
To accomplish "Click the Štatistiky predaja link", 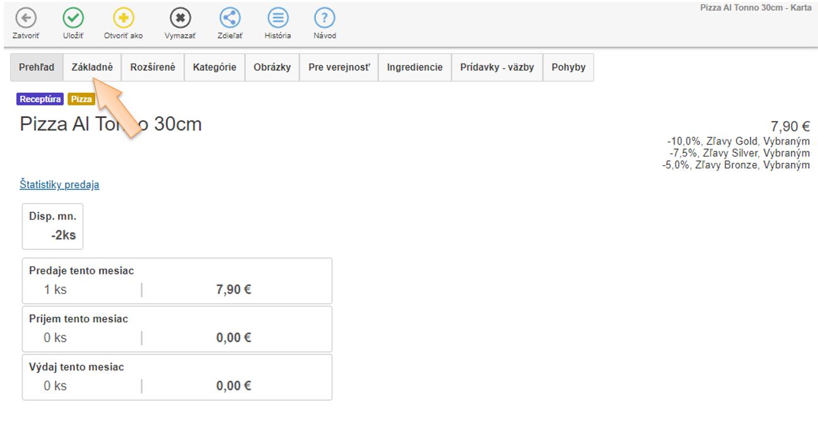I will point(59,185).
